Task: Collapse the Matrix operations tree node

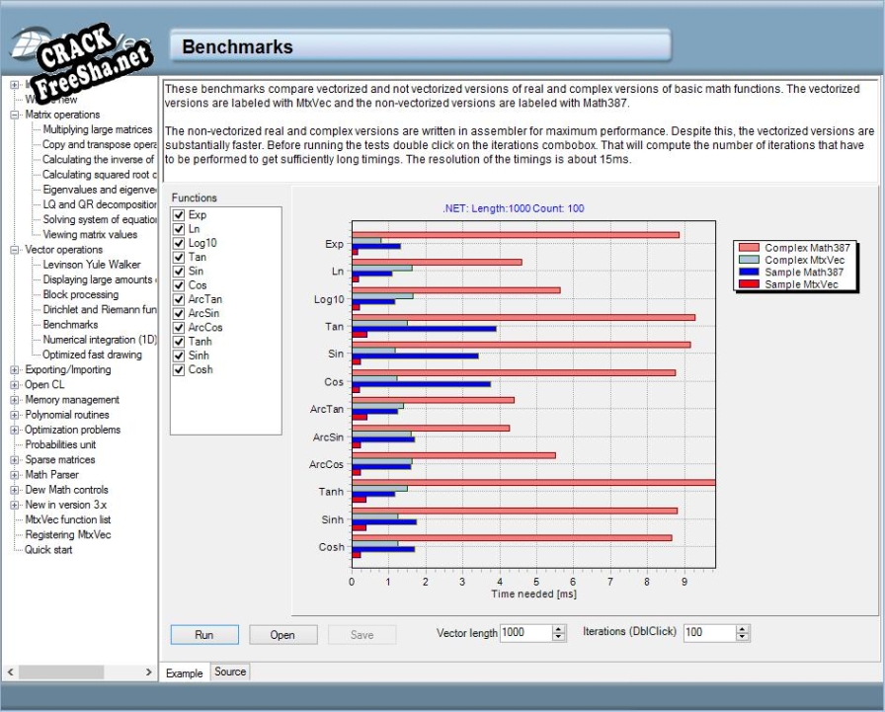Action: [15, 115]
